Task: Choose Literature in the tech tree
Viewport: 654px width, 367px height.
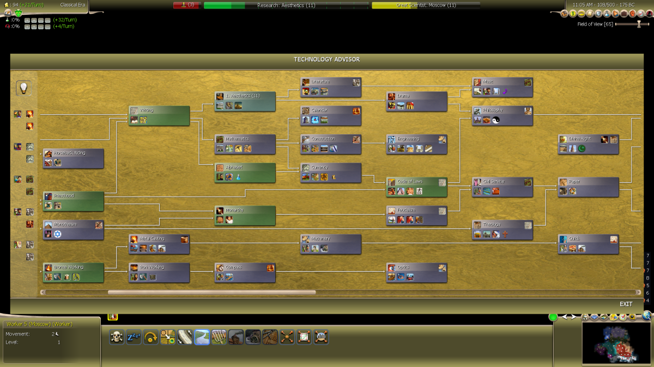Action: pos(331,87)
